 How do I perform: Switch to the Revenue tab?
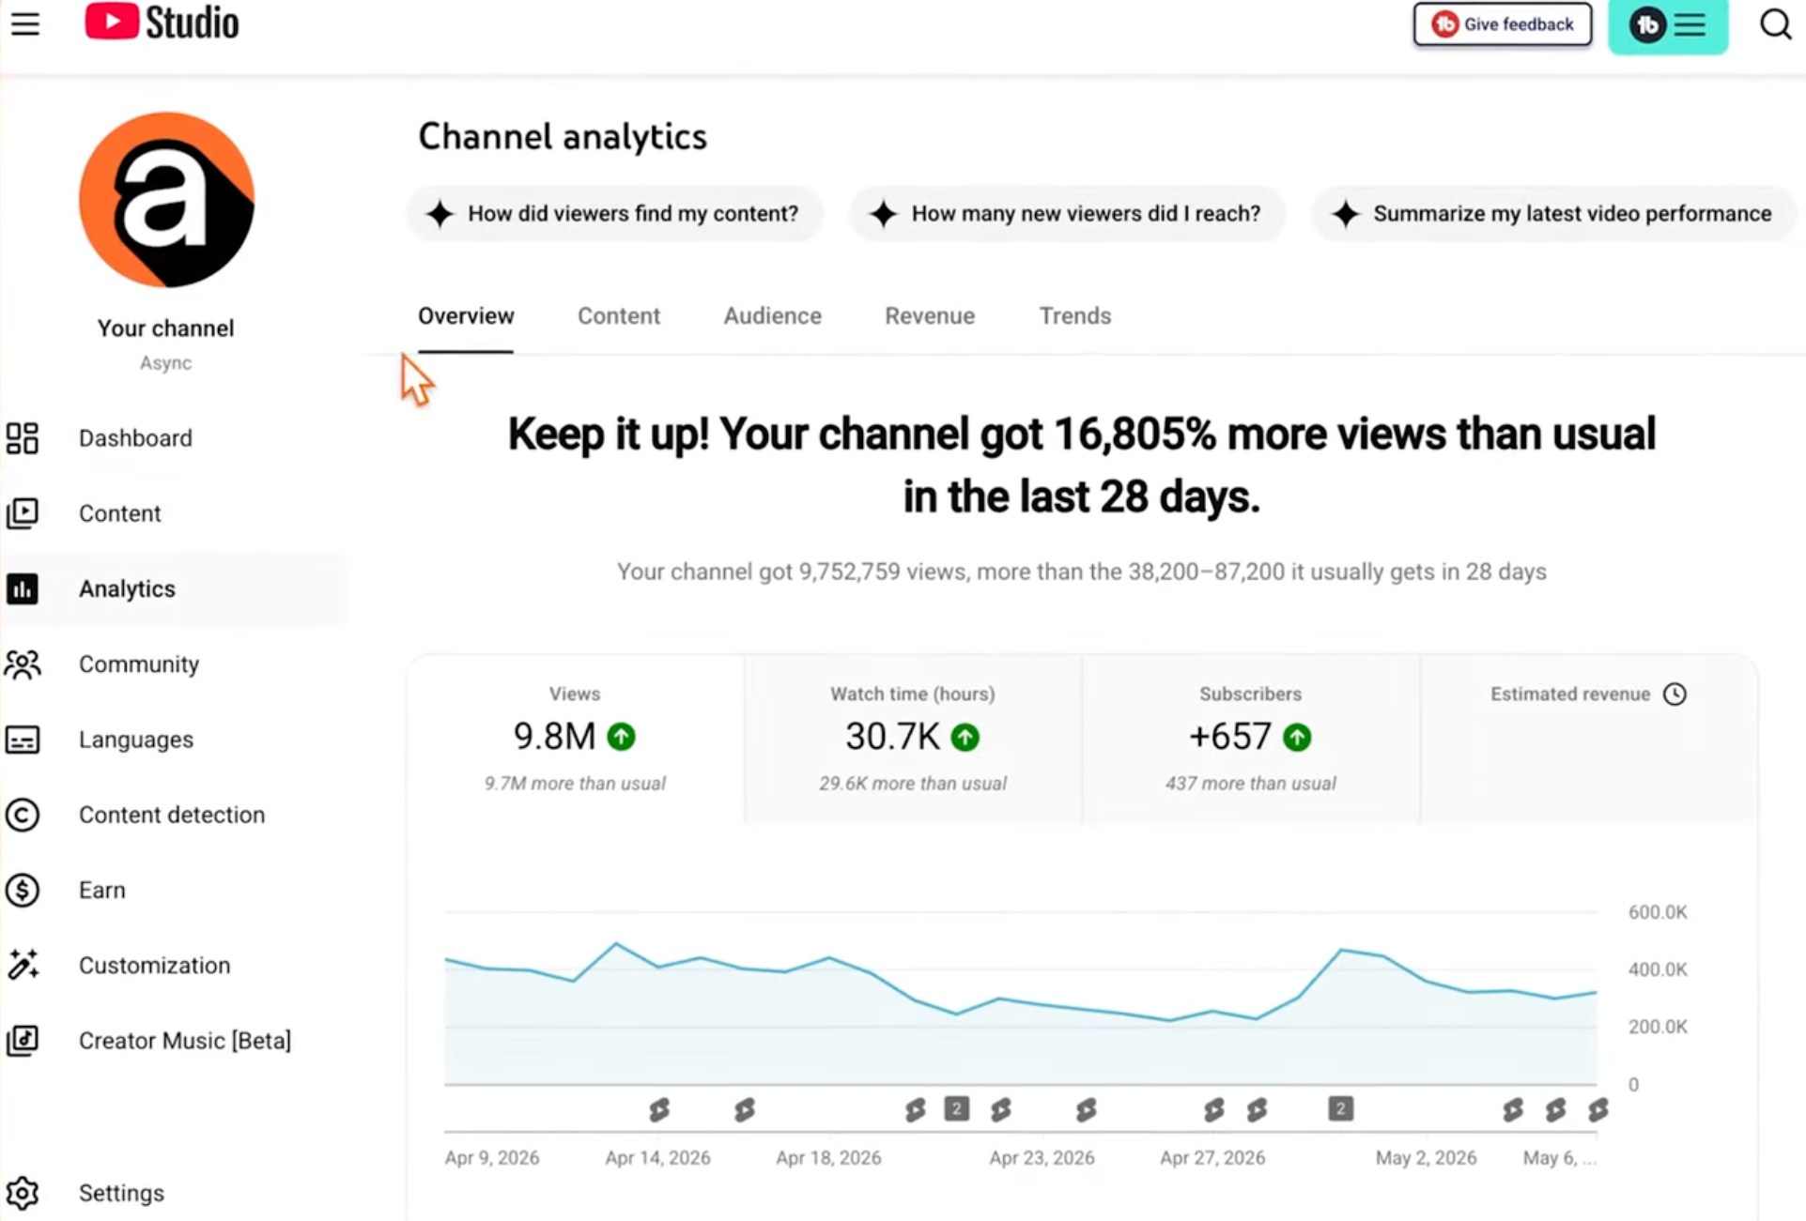[x=930, y=316]
